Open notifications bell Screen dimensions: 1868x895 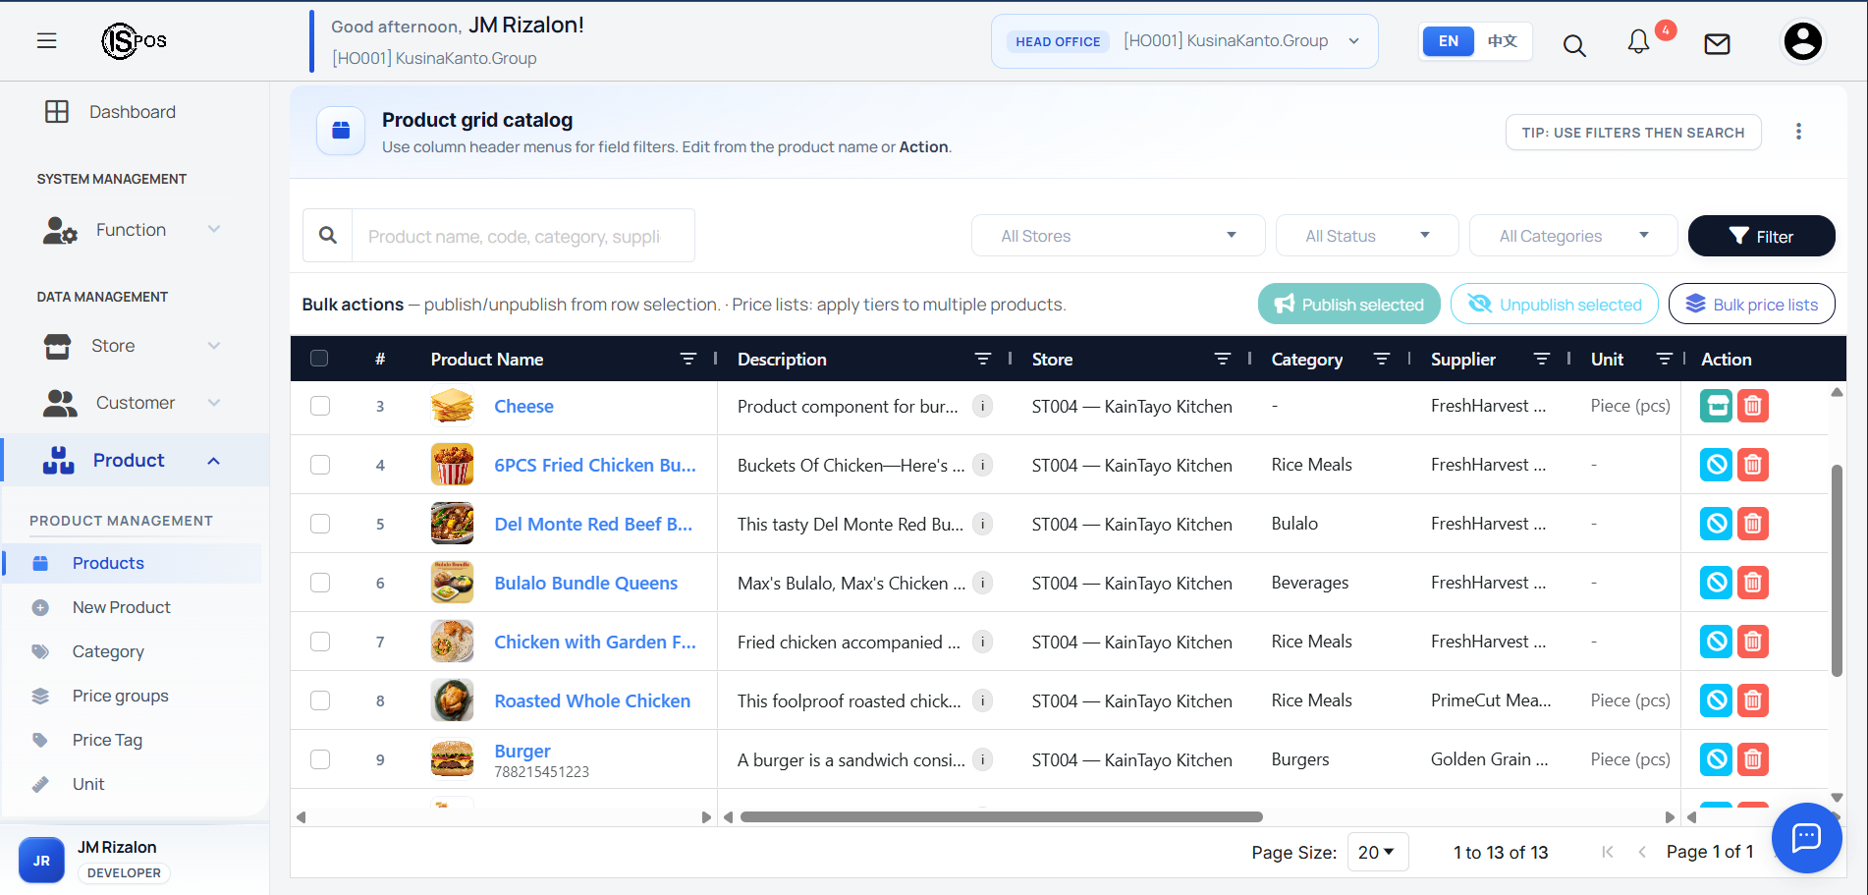pyautogui.click(x=1638, y=41)
